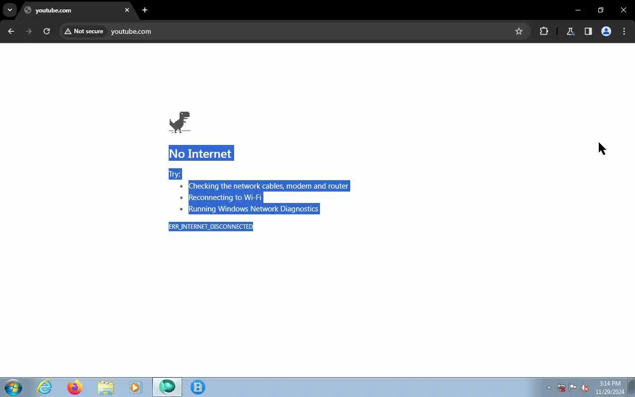Open the film strip app in taskbar
The image size is (635, 397).
click(x=198, y=387)
